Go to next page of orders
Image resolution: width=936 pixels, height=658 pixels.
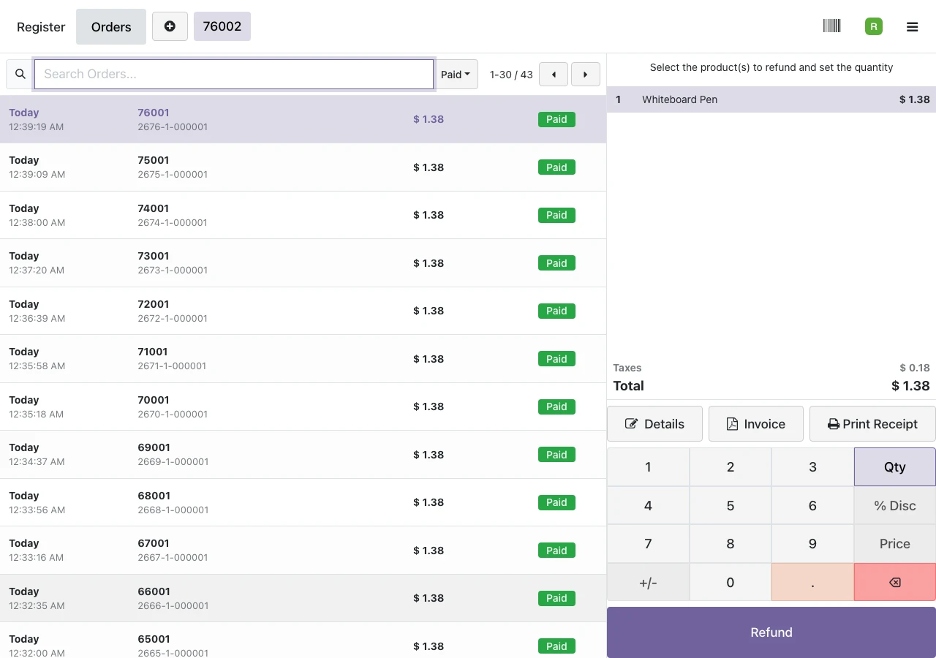pos(586,75)
